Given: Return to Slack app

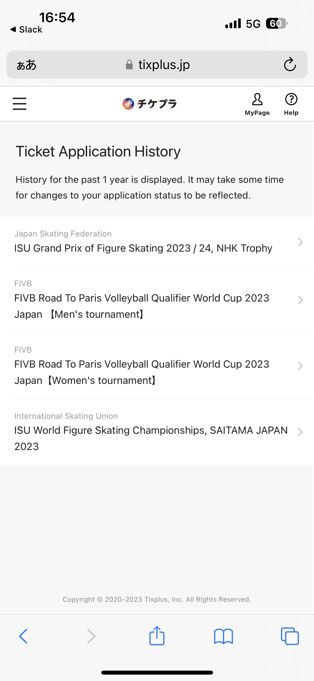Looking at the screenshot, I should tap(26, 29).
